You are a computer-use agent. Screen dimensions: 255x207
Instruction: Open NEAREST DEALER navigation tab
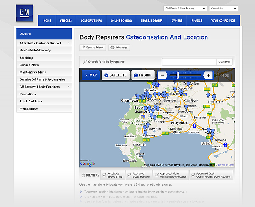click(152, 20)
